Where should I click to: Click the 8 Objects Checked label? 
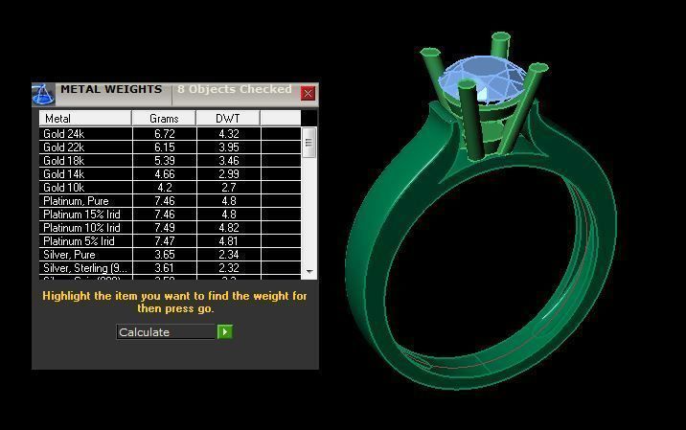tap(235, 89)
